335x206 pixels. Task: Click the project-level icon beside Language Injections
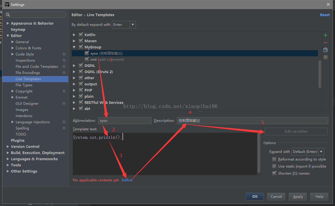point(64,122)
